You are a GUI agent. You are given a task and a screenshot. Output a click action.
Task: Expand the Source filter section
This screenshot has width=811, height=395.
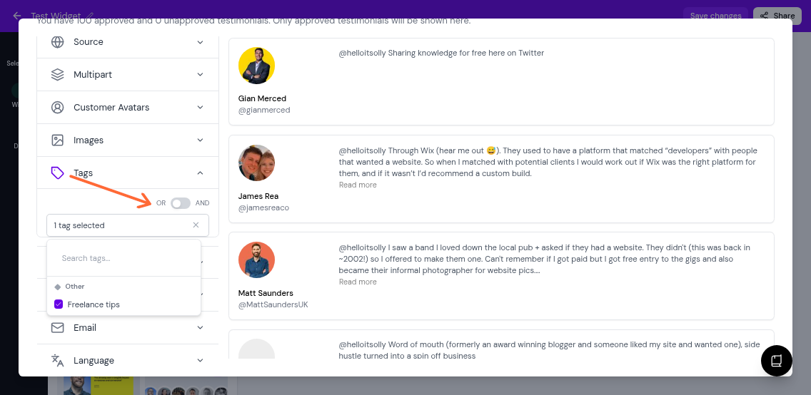[200, 42]
